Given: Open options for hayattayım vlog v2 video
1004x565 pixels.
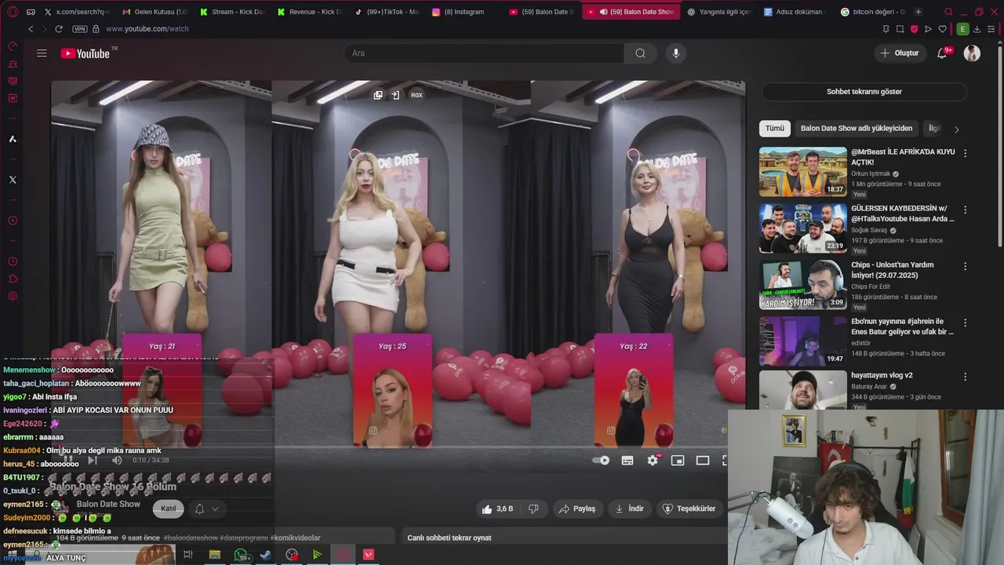Looking at the screenshot, I should [x=966, y=377].
